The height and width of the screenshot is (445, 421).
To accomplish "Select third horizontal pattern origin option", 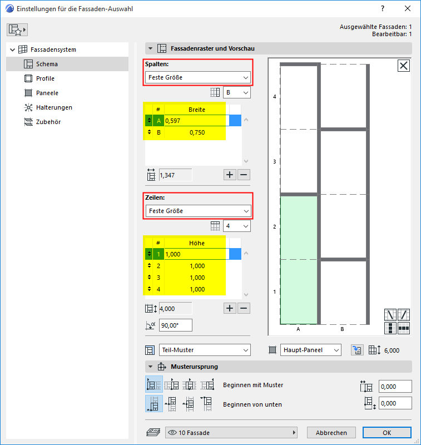I will pyautogui.click(x=189, y=384).
